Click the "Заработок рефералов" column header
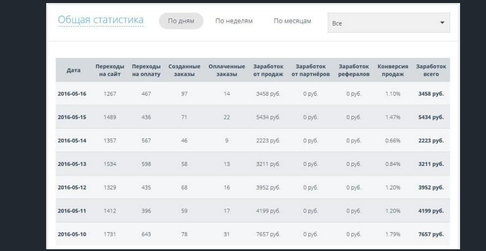Viewport: 486px width, 251px height. click(353, 70)
